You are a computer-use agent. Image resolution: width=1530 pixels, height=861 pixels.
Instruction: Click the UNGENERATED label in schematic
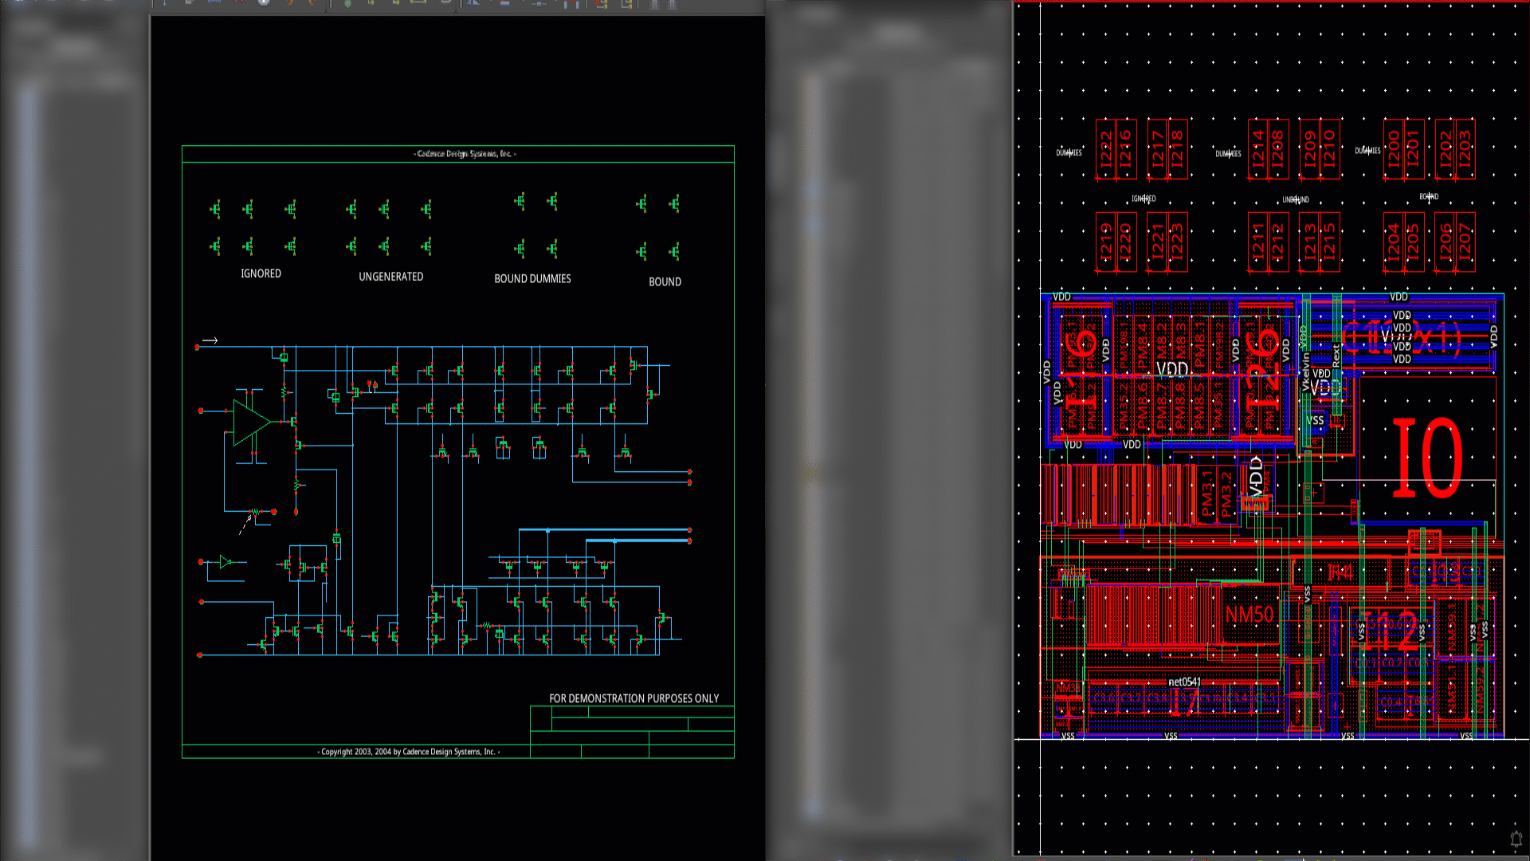[390, 277]
